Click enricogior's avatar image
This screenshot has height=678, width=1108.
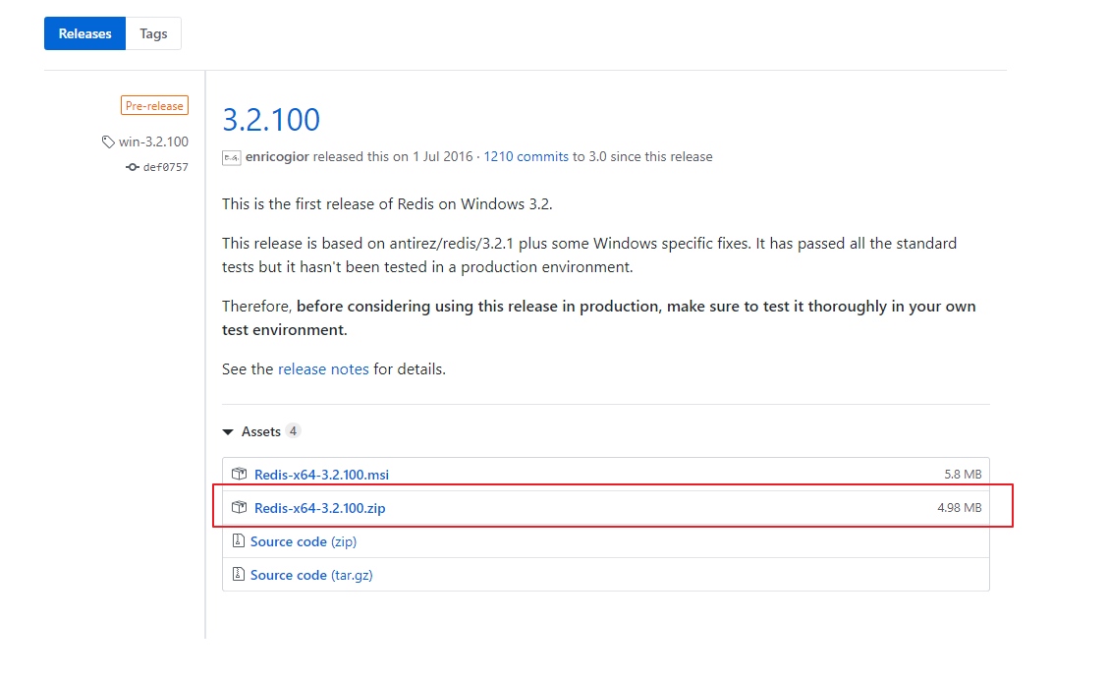click(231, 157)
